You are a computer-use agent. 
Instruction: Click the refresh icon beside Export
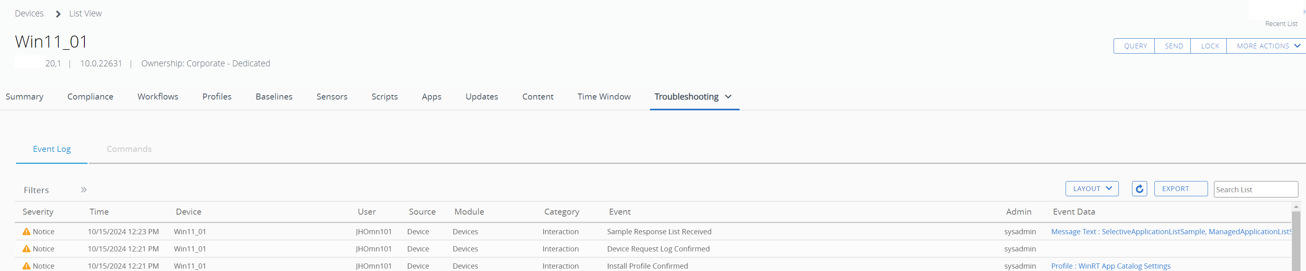(1139, 189)
